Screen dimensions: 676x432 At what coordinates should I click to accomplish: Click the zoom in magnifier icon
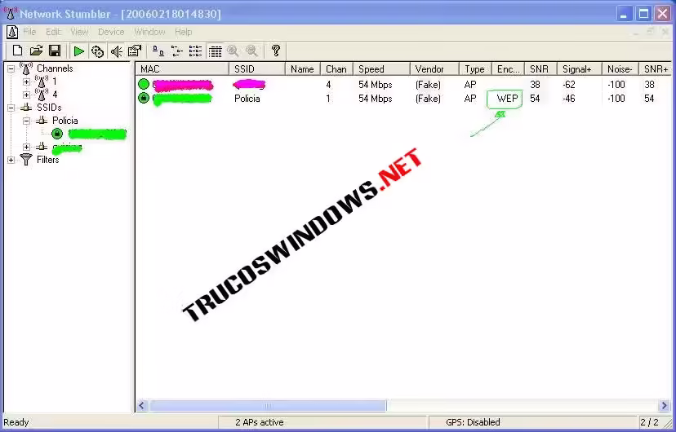pos(233,51)
